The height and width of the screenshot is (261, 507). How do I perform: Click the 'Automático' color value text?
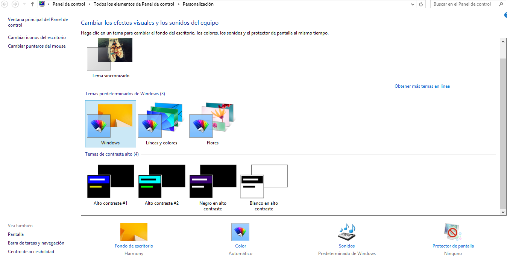point(241,253)
